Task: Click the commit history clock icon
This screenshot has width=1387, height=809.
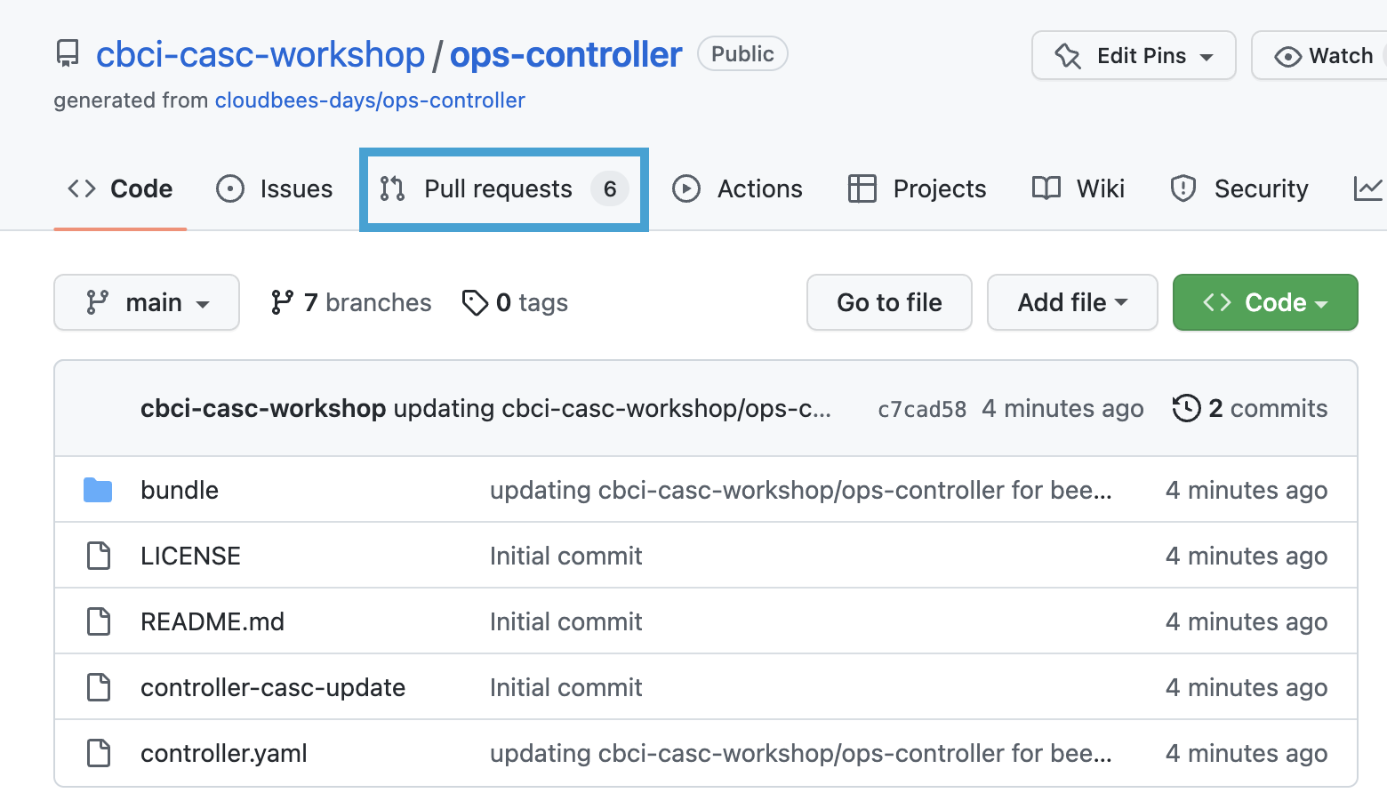Action: 1186,408
